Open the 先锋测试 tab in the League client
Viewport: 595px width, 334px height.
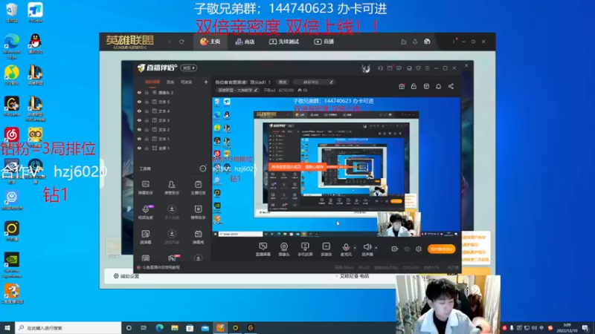[284, 42]
